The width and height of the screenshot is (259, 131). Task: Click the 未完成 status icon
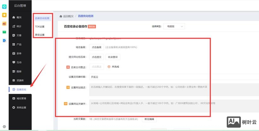click(x=109, y=67)
